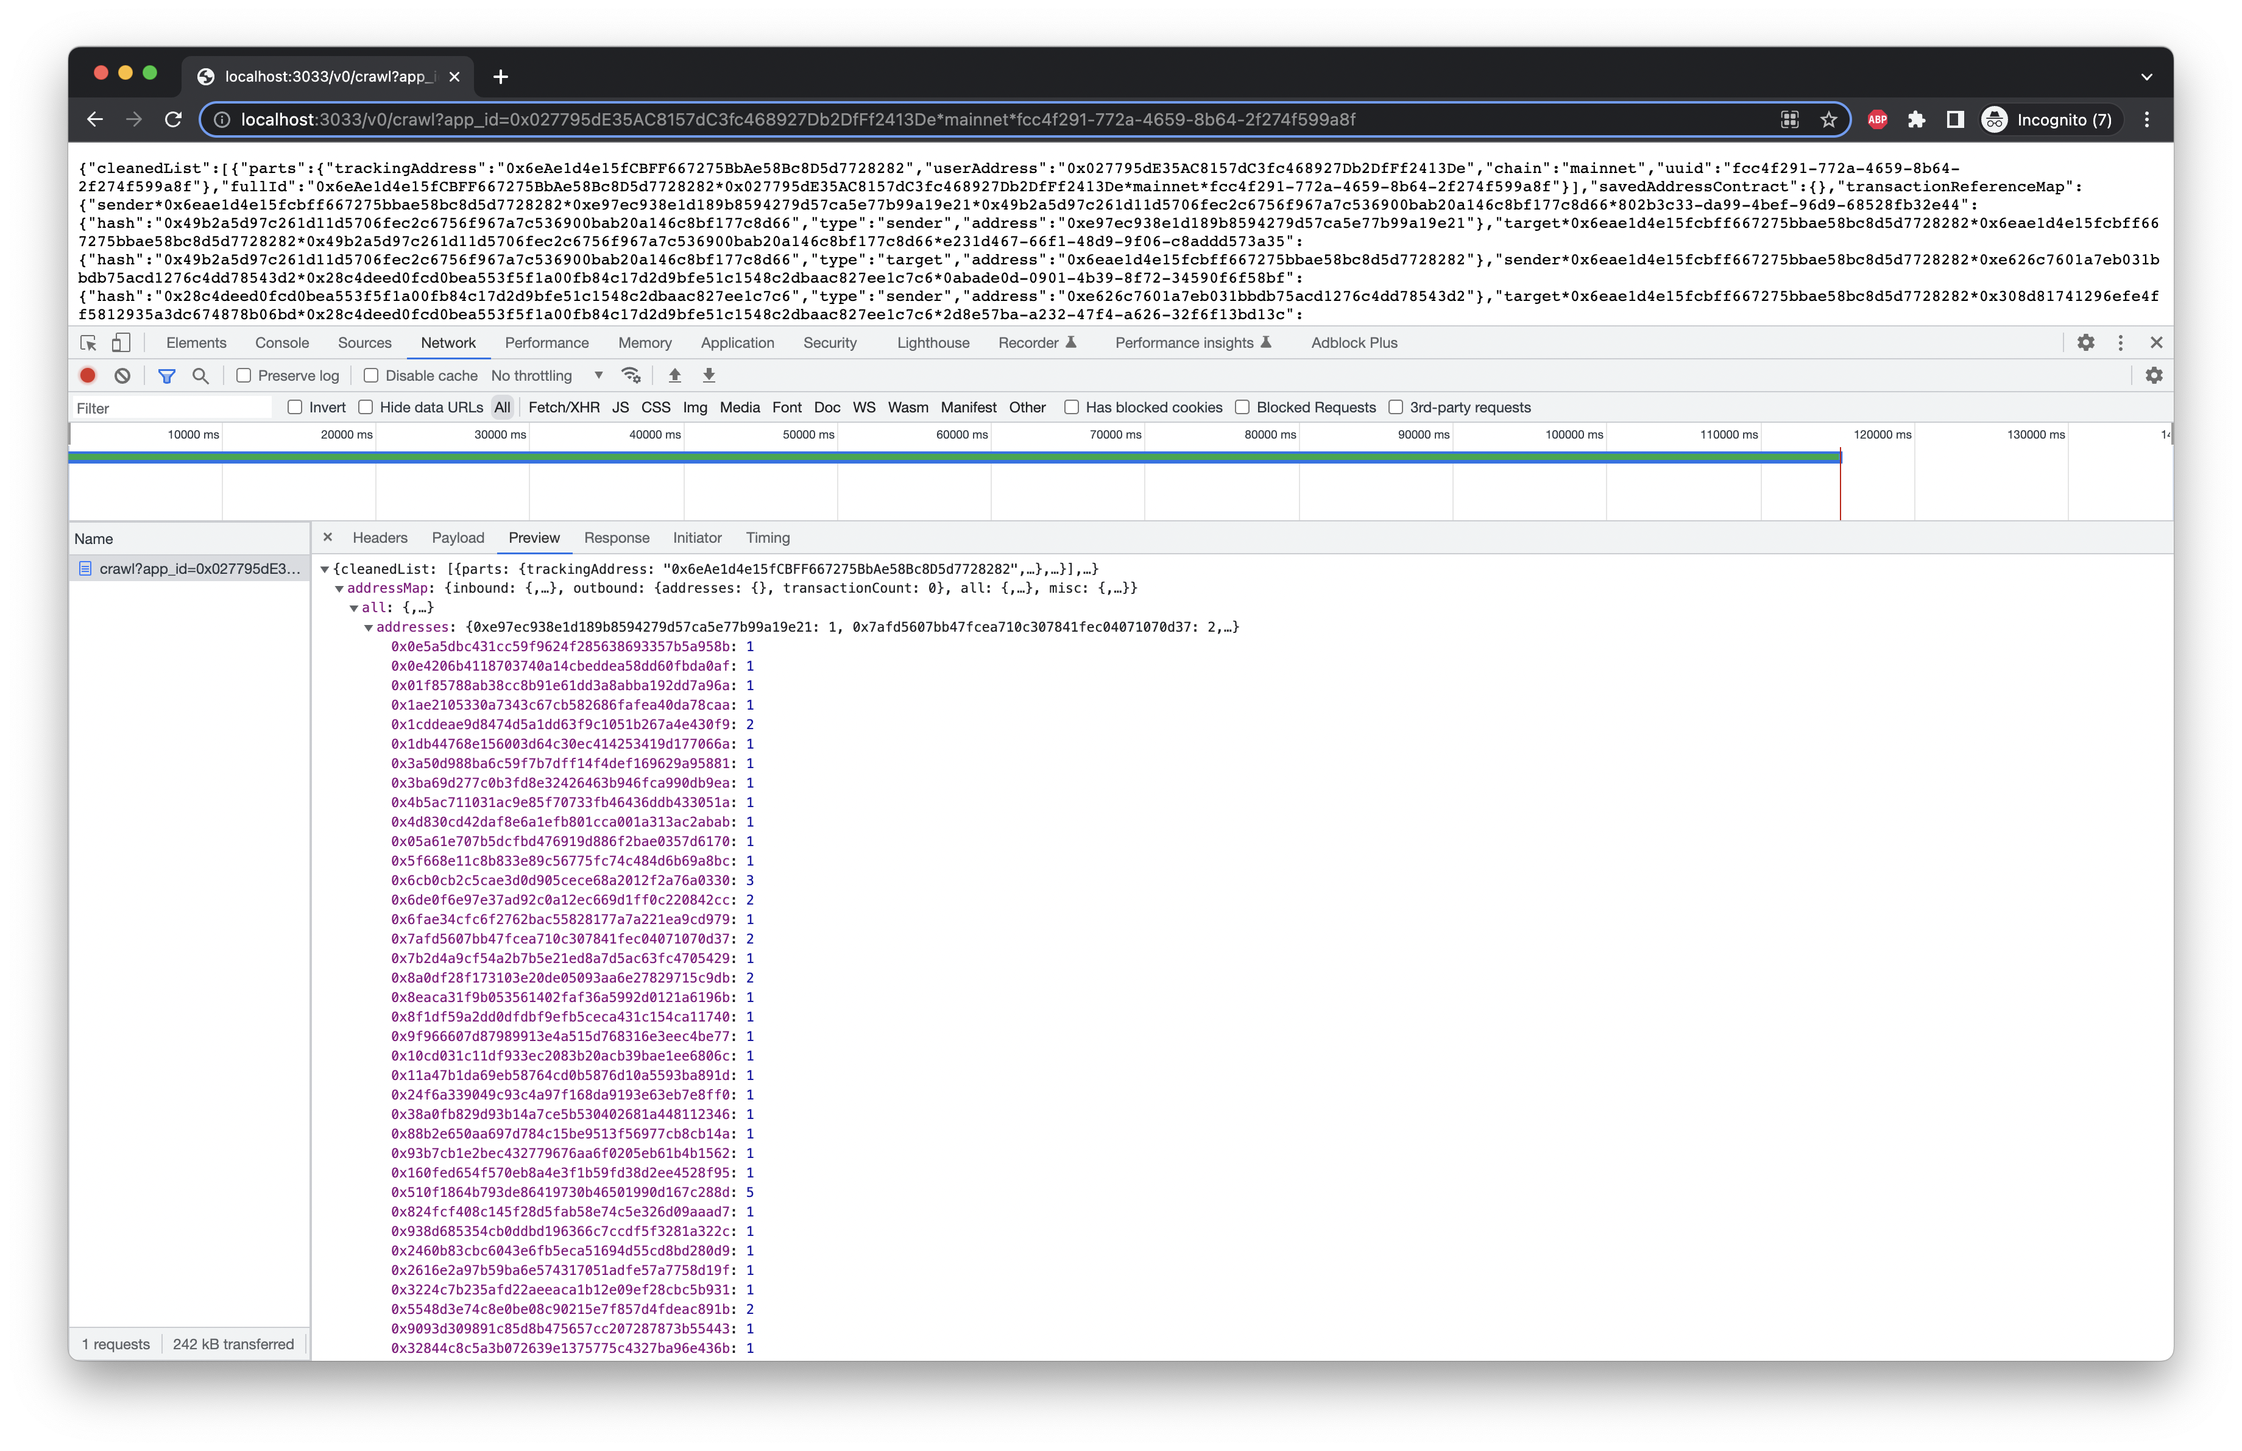
Task: Open Network panel settings gear
Action: pos(2154,376)
